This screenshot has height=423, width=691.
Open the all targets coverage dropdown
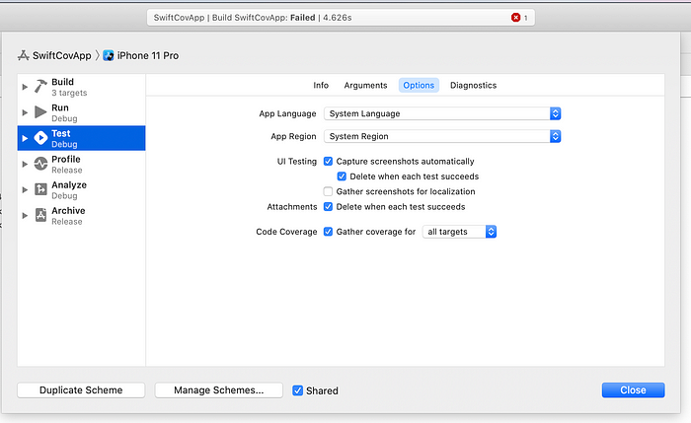[459, 232]
